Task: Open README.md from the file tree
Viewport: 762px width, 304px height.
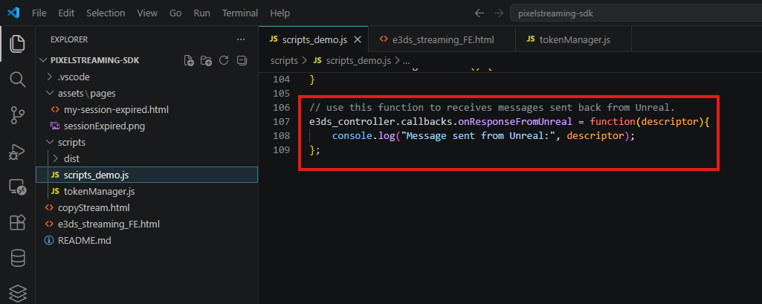Action: pos(146,240)
